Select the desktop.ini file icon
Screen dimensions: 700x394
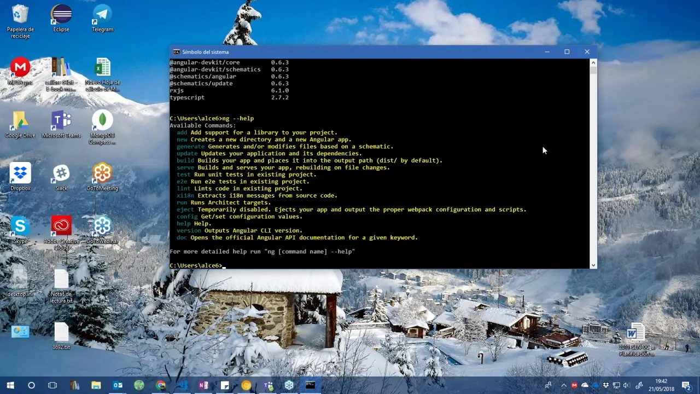point(20,283)
